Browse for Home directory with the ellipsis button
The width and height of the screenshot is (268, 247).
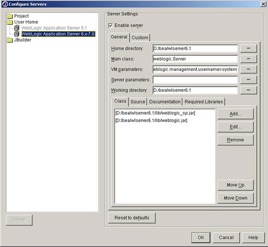point(249,48)
